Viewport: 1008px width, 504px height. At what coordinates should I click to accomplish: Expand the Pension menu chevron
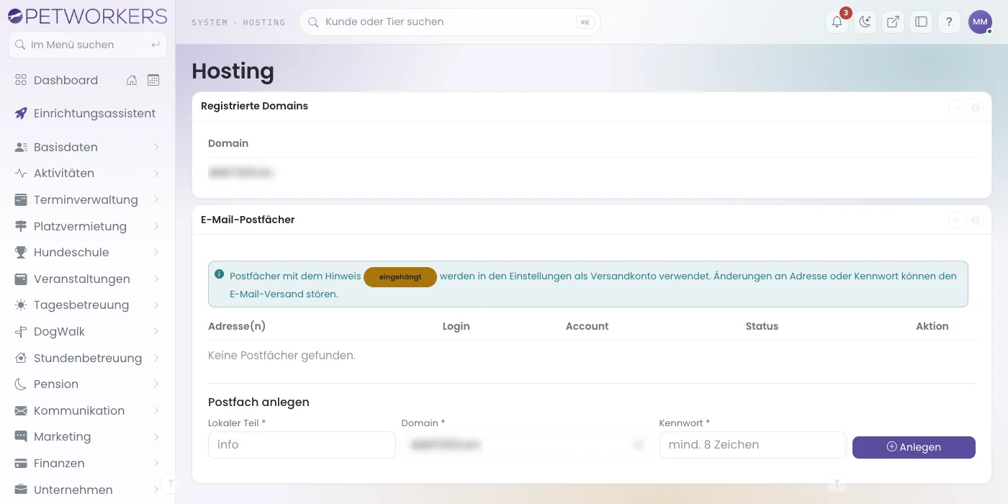[156, 384]
